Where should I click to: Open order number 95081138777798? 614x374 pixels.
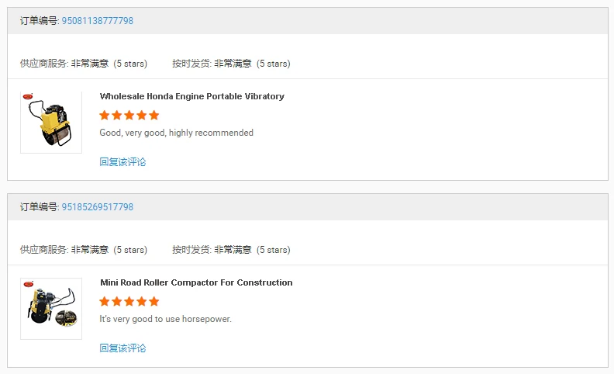point(98,21)
